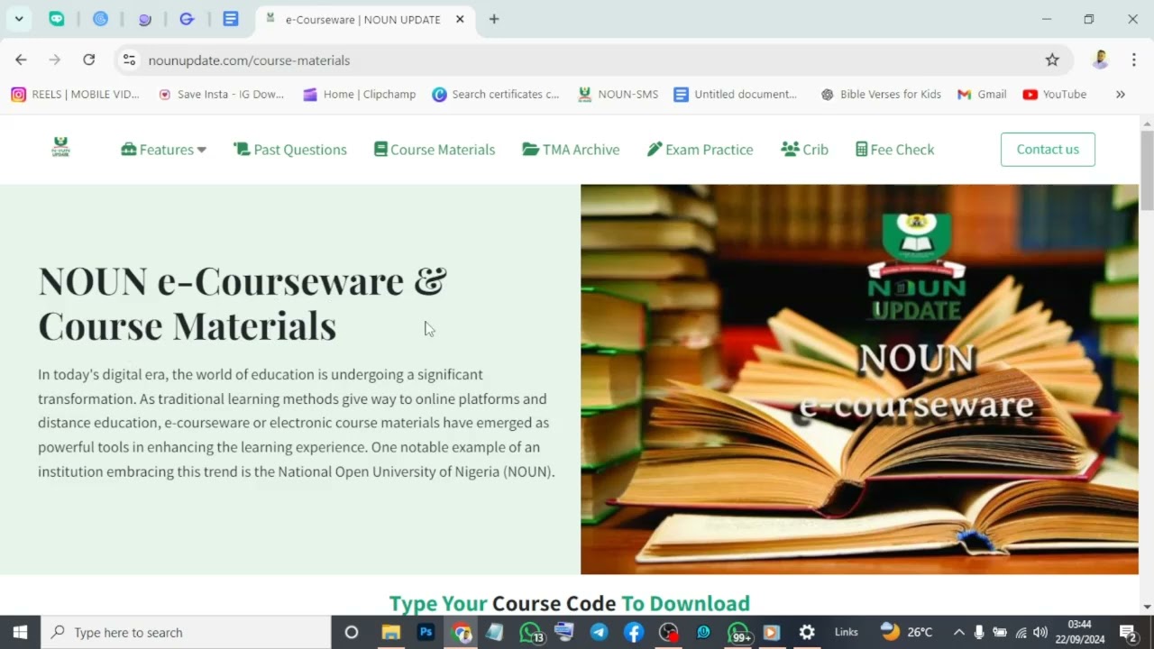Reload the current page

[x=88, y=60]
